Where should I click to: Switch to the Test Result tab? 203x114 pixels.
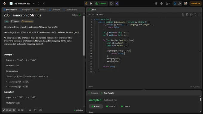107,93
